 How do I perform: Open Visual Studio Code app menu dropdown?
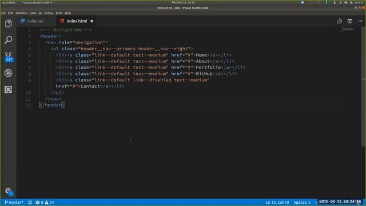click(x=36, y=2)
